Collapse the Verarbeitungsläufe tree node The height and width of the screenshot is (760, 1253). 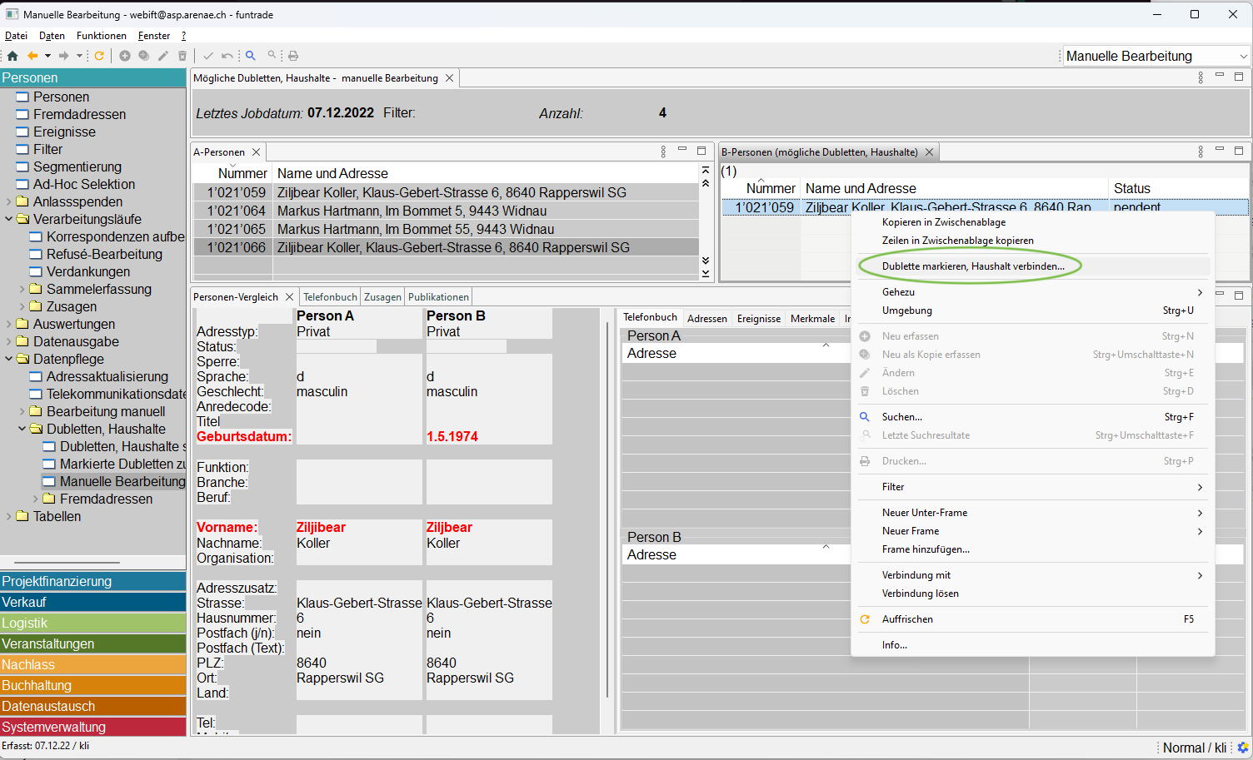coord(9,220)
